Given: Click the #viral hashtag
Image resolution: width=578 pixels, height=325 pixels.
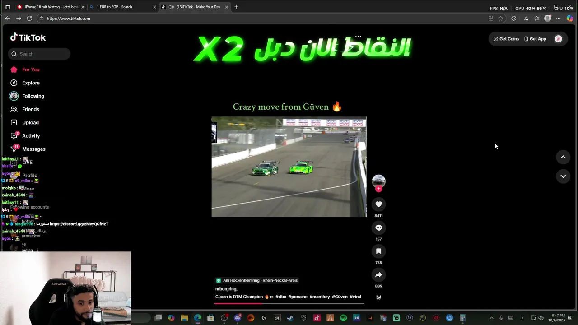Looking at the screenshot, I should point(355,297).
